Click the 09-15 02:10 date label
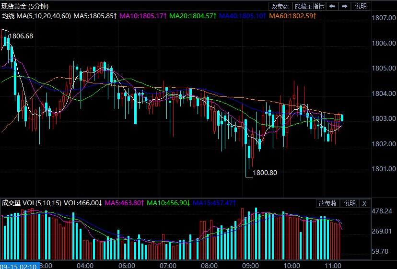This screenshot has width=397, height=269. click(x=20, y=265)
